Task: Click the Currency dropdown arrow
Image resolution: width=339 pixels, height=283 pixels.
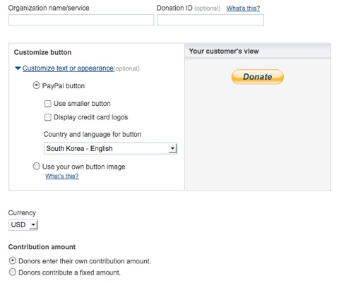Action: coord(33,224)
